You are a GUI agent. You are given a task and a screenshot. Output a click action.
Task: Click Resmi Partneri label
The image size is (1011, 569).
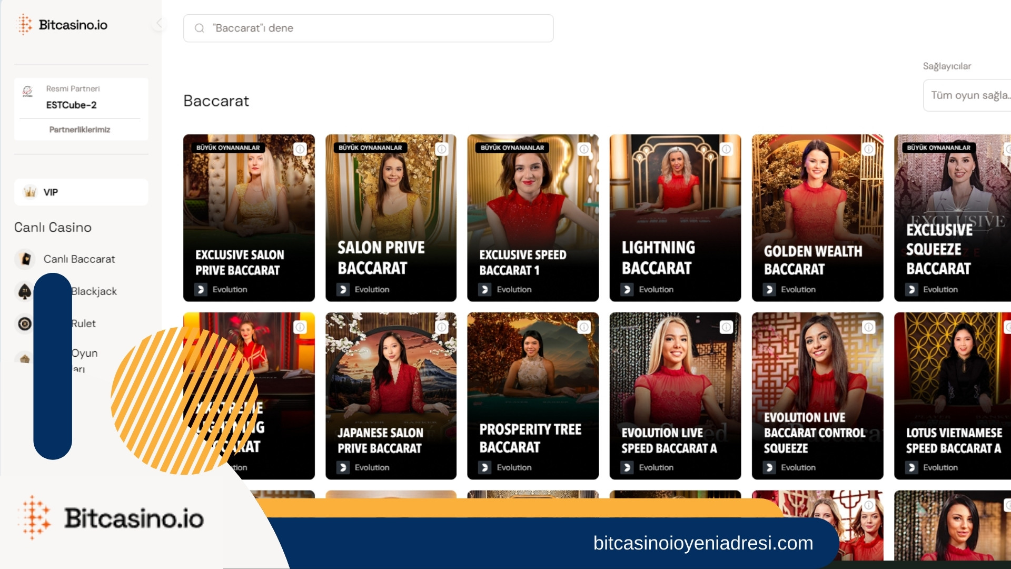pos(73,89)
